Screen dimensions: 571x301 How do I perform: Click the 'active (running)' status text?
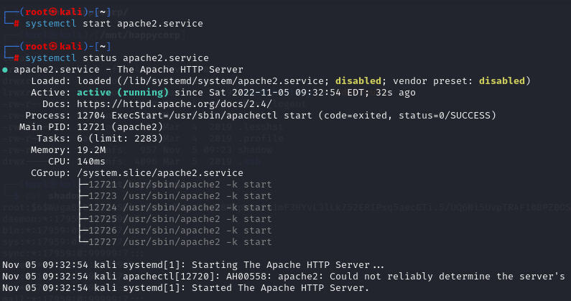click(123, 93)
